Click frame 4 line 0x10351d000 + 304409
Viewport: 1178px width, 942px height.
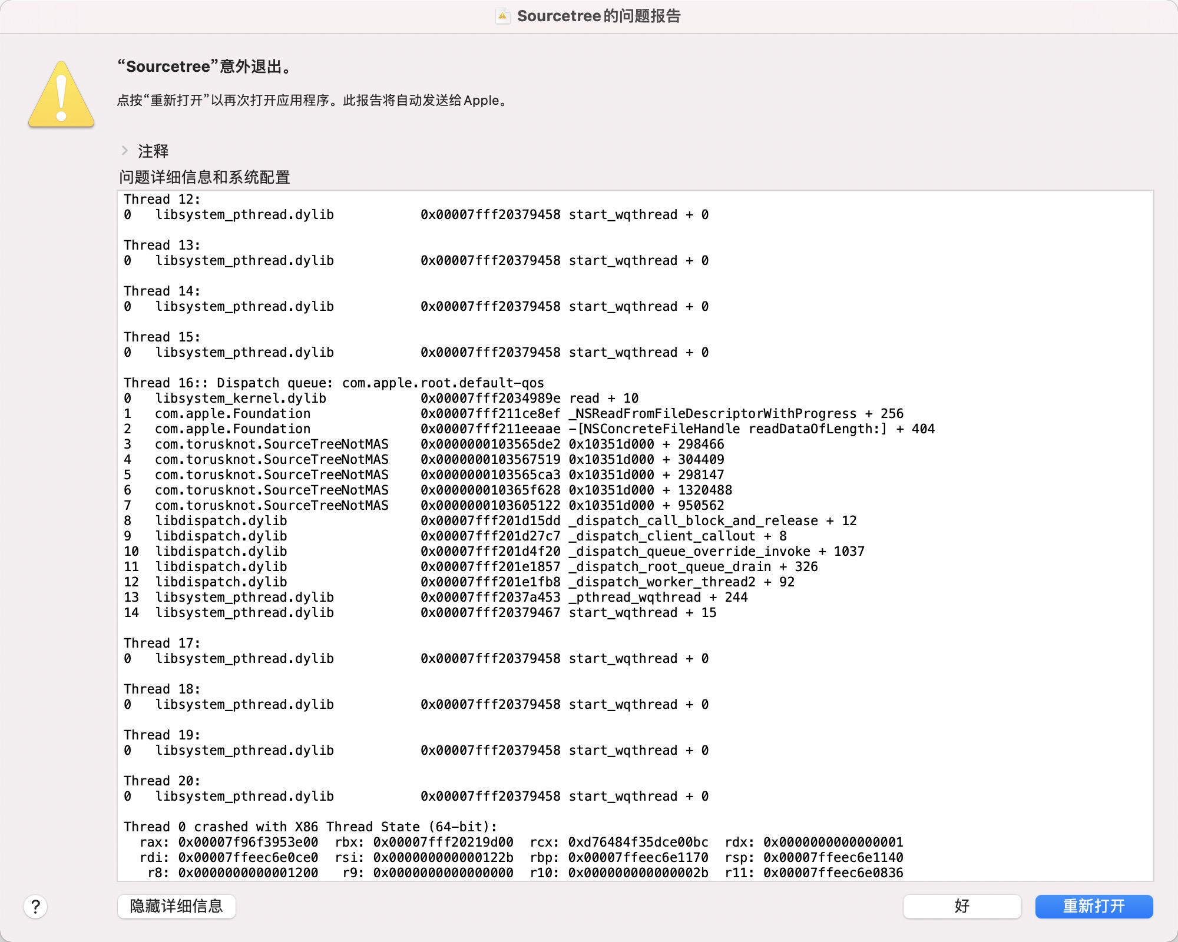pos(424,459)
